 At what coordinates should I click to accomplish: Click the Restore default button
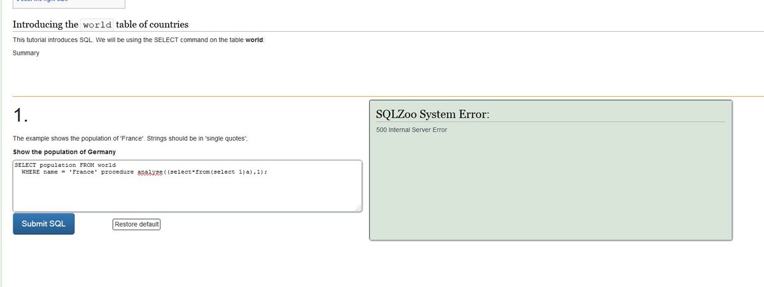click(x=136, y=225)
